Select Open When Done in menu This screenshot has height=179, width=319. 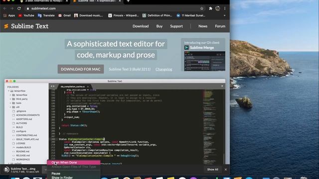pos(73,163)
